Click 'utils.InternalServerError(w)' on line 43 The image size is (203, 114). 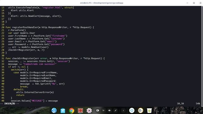pyautogui.click(x=35, y=92)
